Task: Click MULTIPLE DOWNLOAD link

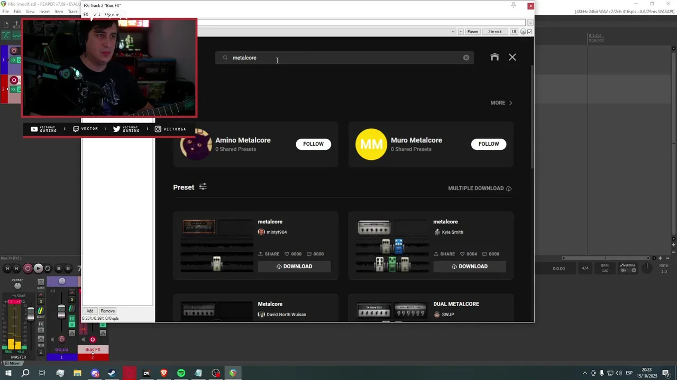Action: tap(480, 188)
